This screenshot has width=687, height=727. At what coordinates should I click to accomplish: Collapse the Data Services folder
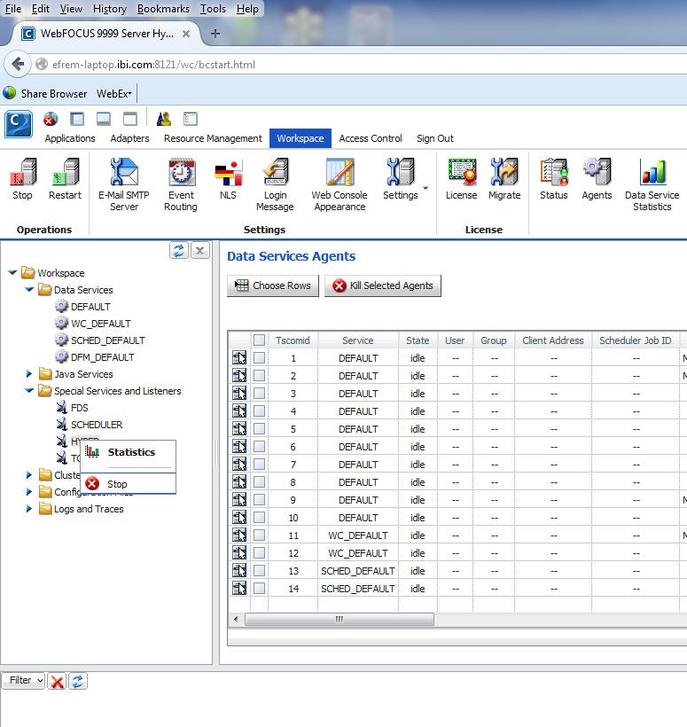[29, 289]
